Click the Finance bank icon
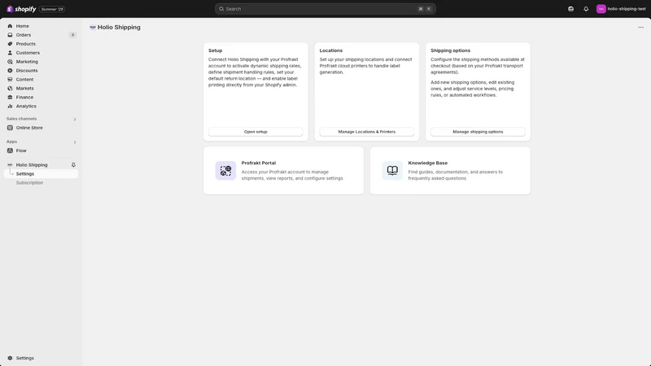The image size is (651, 366). coord(10,97)
